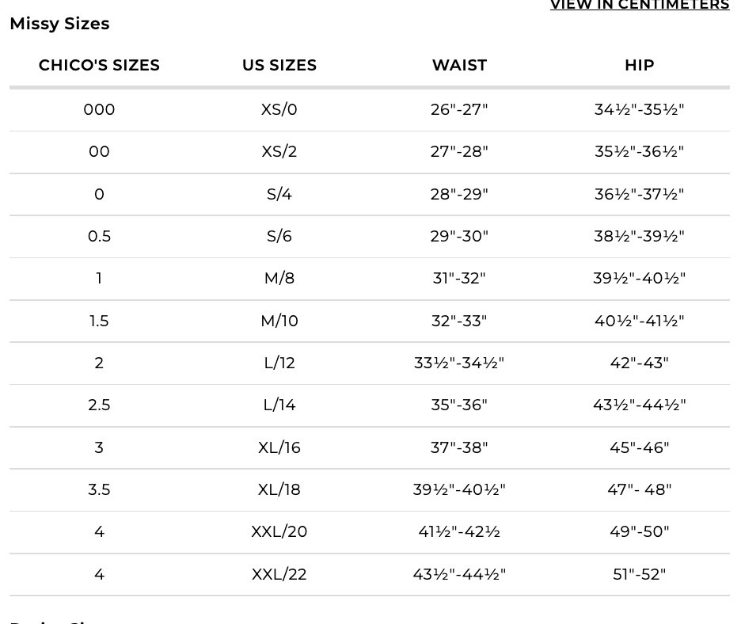741x624 pixels.
Task: Select the 32"-33" waist measurement
Action: (x=459, y=321)
